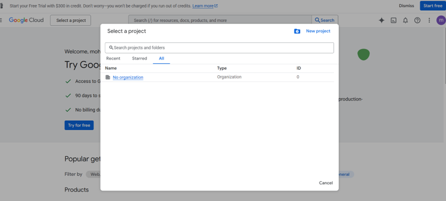The image size is (446, 201).
Task: Open the Select a project picker button
Action: point(71,21)
